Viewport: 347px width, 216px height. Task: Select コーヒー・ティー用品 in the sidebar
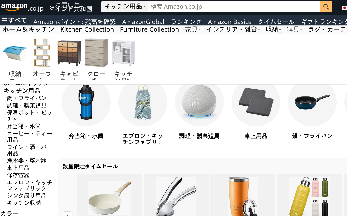(x=29, y=137)
